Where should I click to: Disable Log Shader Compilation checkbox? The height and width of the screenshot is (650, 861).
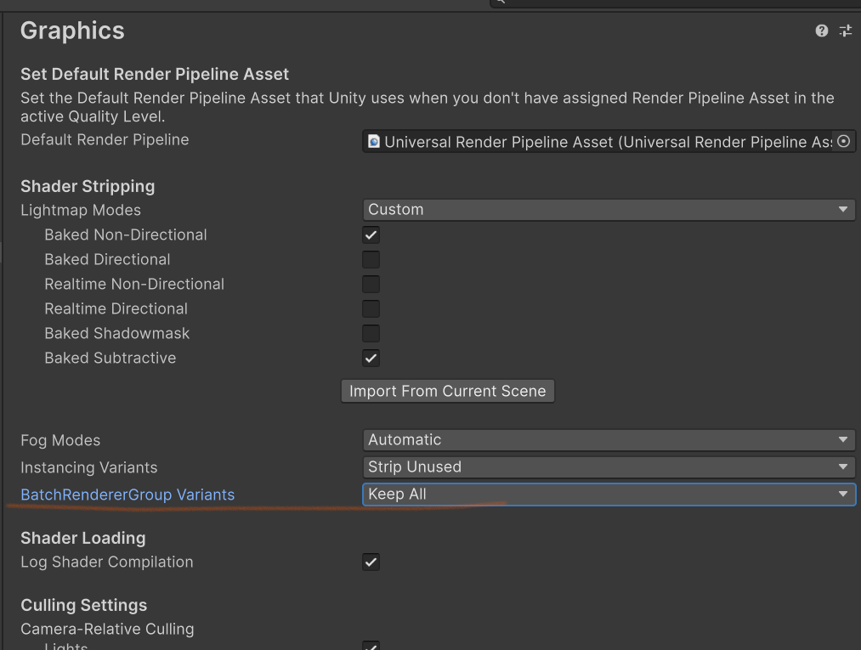coord(371,562)
